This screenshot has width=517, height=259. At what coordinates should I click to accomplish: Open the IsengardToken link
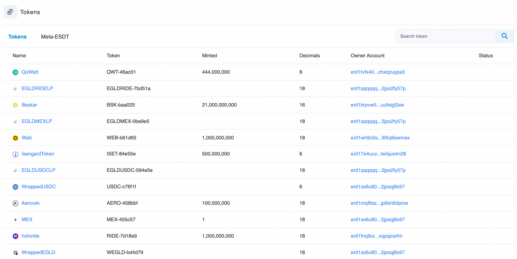click(38, 154)
